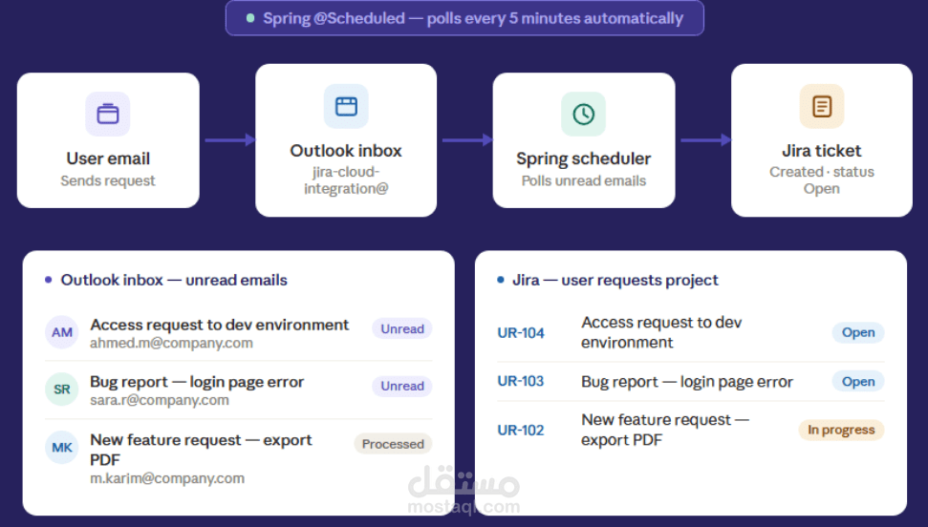Click 'Outlook inbox — unread emails' heading

point(174,280)
